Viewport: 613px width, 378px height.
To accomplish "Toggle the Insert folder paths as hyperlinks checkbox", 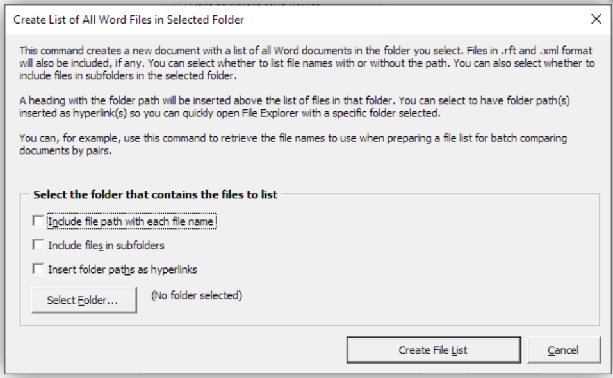I will pyautogui.click(x=38, y=269).
